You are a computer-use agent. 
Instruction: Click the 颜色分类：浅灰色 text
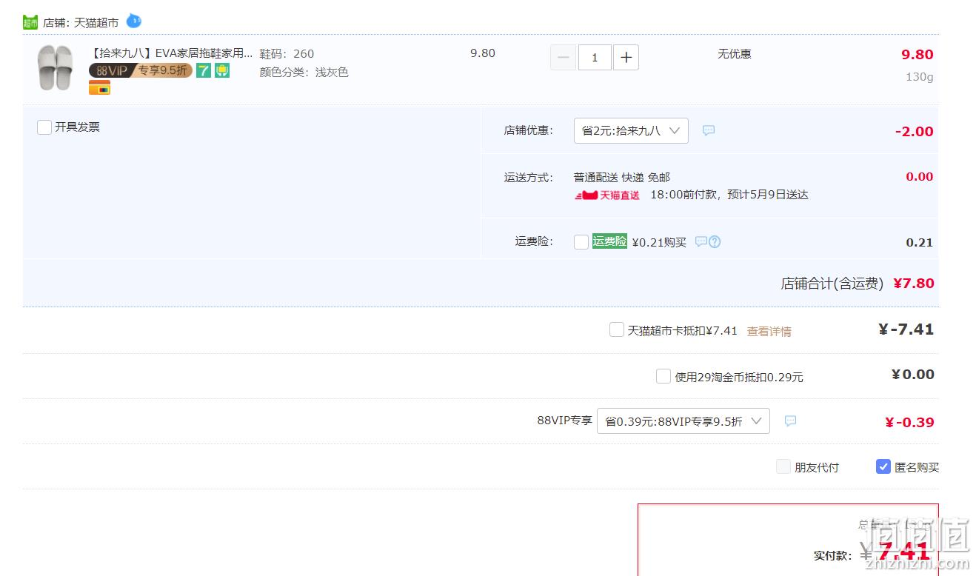[304, 72]
